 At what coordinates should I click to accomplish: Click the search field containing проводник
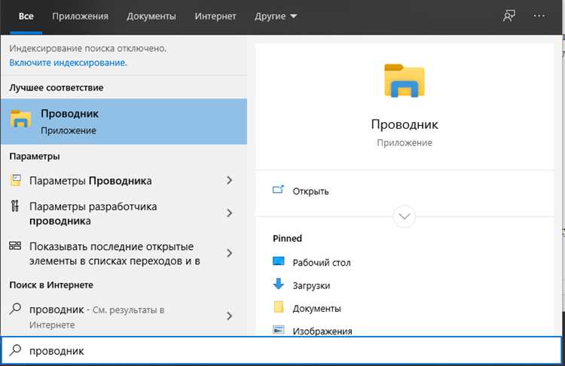pos(282,350)
